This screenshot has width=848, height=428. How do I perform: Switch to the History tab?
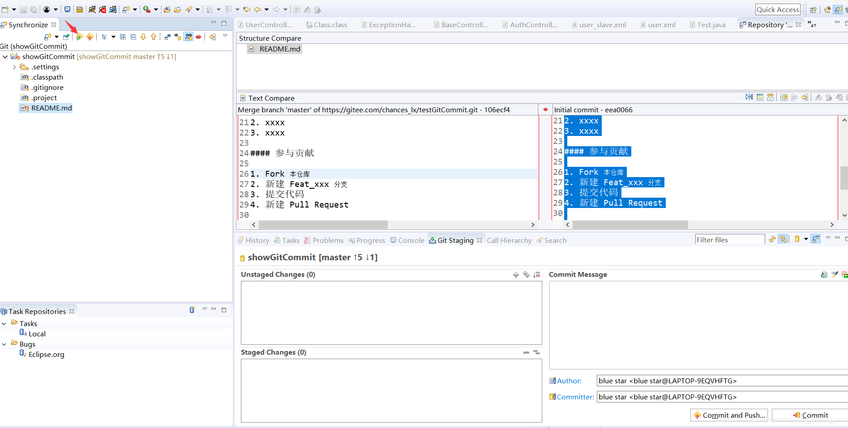[253, 240]
